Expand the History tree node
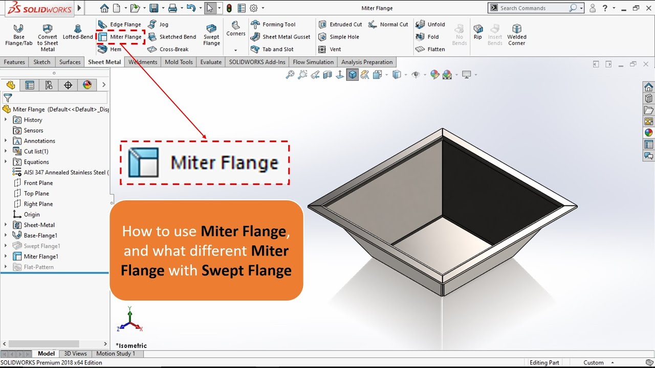Viewport: 655px width, 368px height. click(x=6, y=120)
